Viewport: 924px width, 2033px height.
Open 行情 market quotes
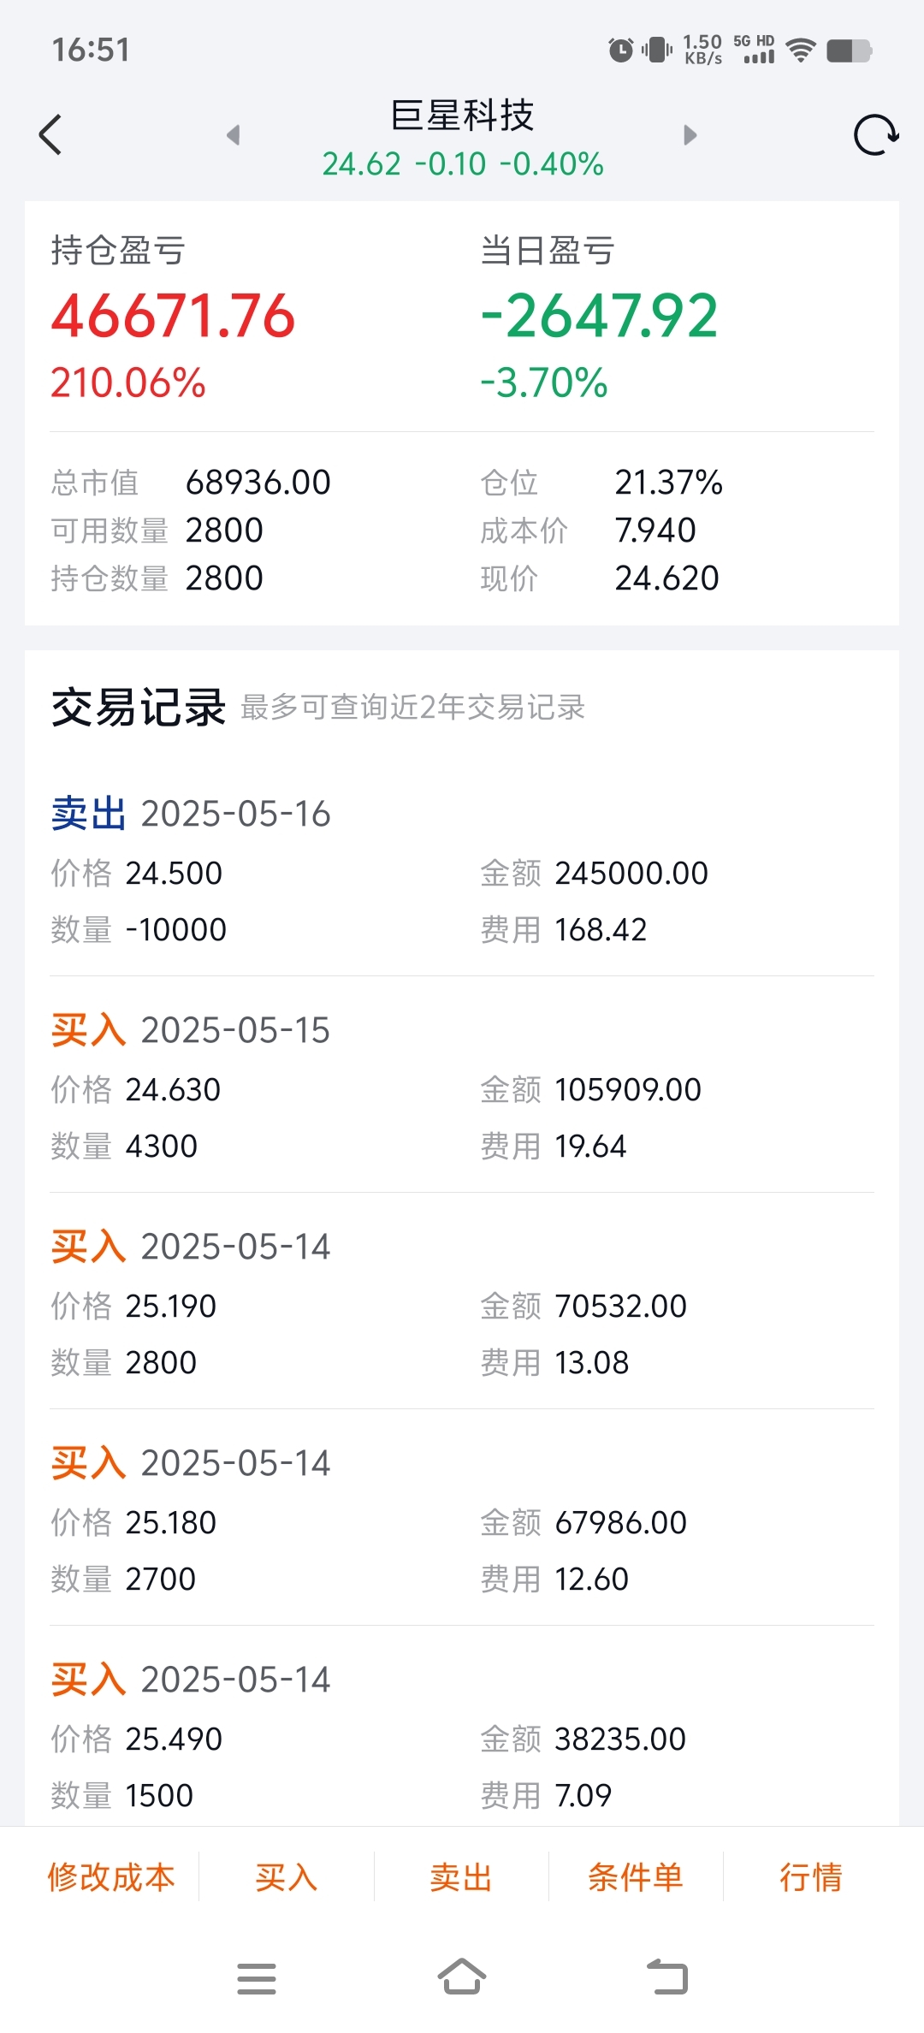(811, 1877)
